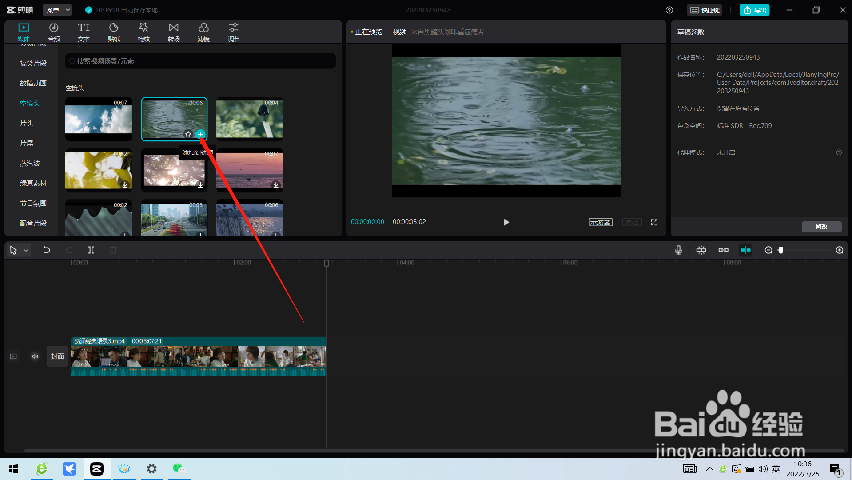Select the mushroom 00:04 clip thumbnail
Viewport: 852px width, 480px height.
(x=250, y=119)
